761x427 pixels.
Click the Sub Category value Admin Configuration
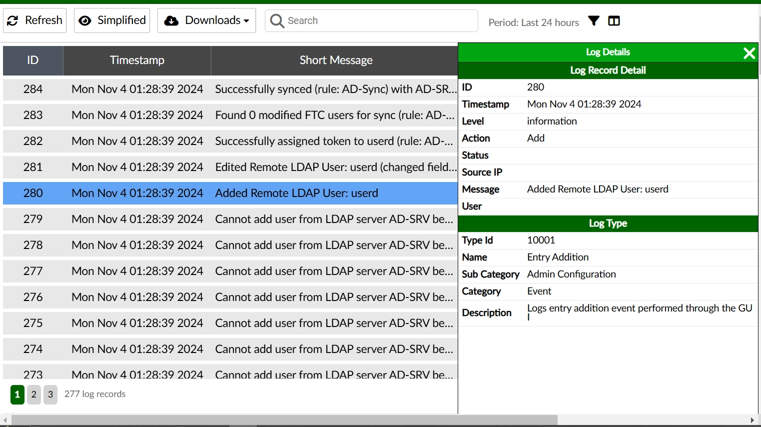(572, 274)
